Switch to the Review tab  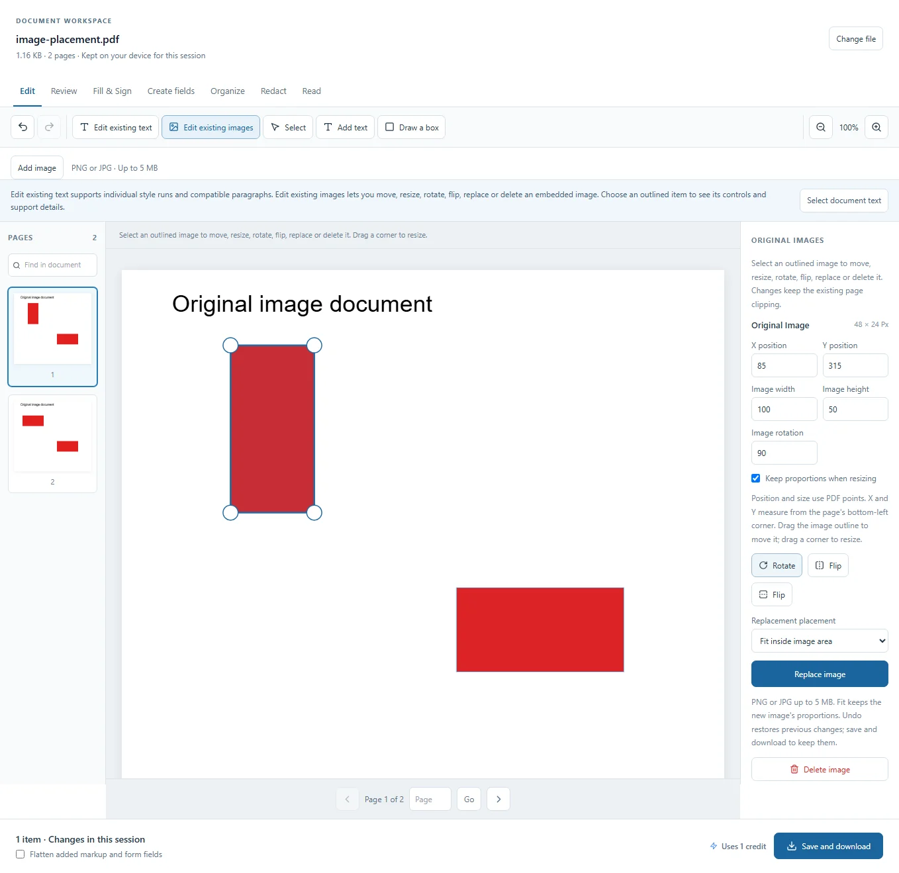pos(64,91)
